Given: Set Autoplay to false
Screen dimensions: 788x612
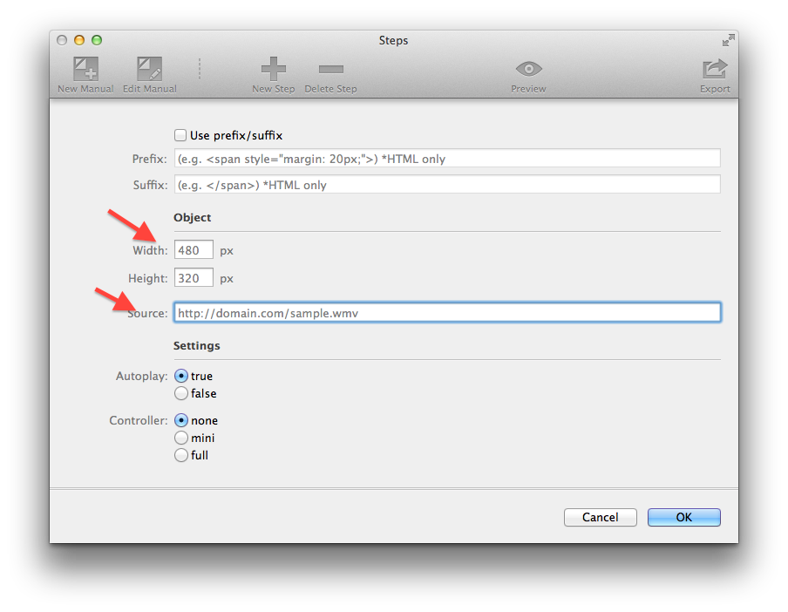Looking at the screenshot, I should coord(181,393).
